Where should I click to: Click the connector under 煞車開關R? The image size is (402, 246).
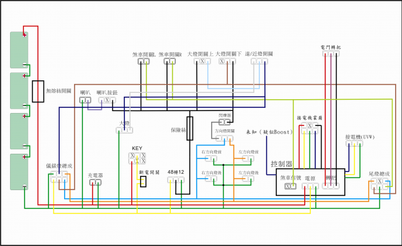[x=170, y=61]
